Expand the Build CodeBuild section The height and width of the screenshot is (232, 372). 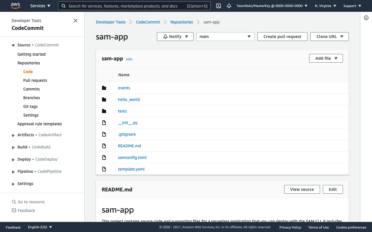pos(13,147)
